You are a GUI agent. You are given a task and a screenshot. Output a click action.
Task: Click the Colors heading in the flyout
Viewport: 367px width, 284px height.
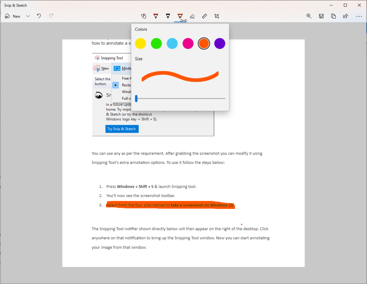point(141,29)
